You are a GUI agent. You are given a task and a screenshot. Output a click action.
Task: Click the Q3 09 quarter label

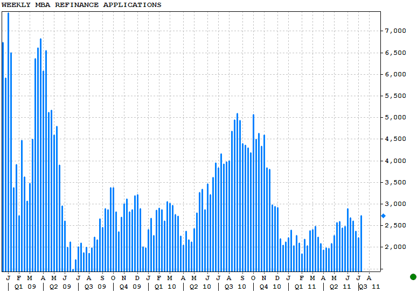(95, 287)
